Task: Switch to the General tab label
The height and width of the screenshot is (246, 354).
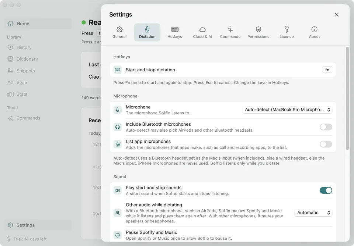Action: [x=119, y=36]
